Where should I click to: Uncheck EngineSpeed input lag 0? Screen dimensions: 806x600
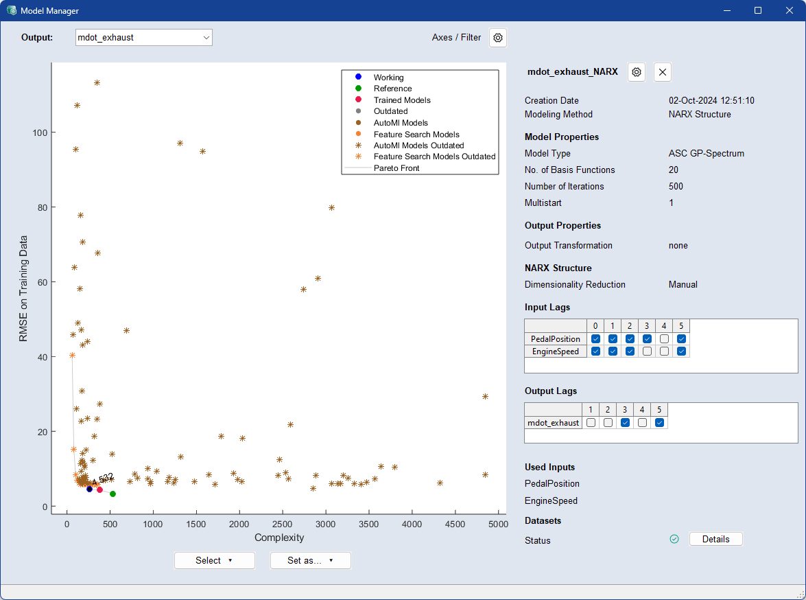coord(595,351)
